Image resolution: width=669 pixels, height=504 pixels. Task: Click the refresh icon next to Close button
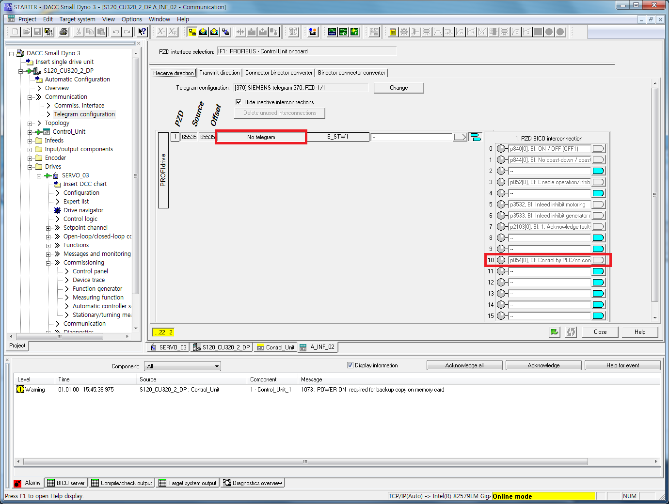[x=571, y=332]
